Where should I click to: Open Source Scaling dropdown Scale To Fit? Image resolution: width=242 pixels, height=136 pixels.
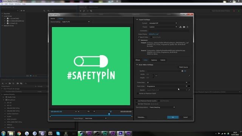(x=76, y=22)
